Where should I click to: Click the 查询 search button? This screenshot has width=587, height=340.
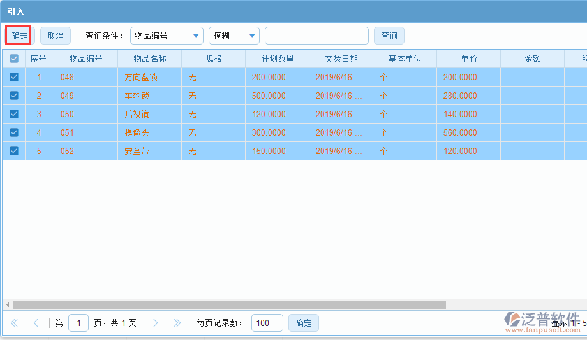click(x=389, y=36)
